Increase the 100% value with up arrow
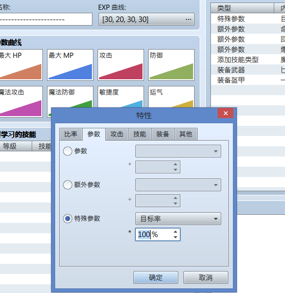285x293 pixels. tap(175, 232)
